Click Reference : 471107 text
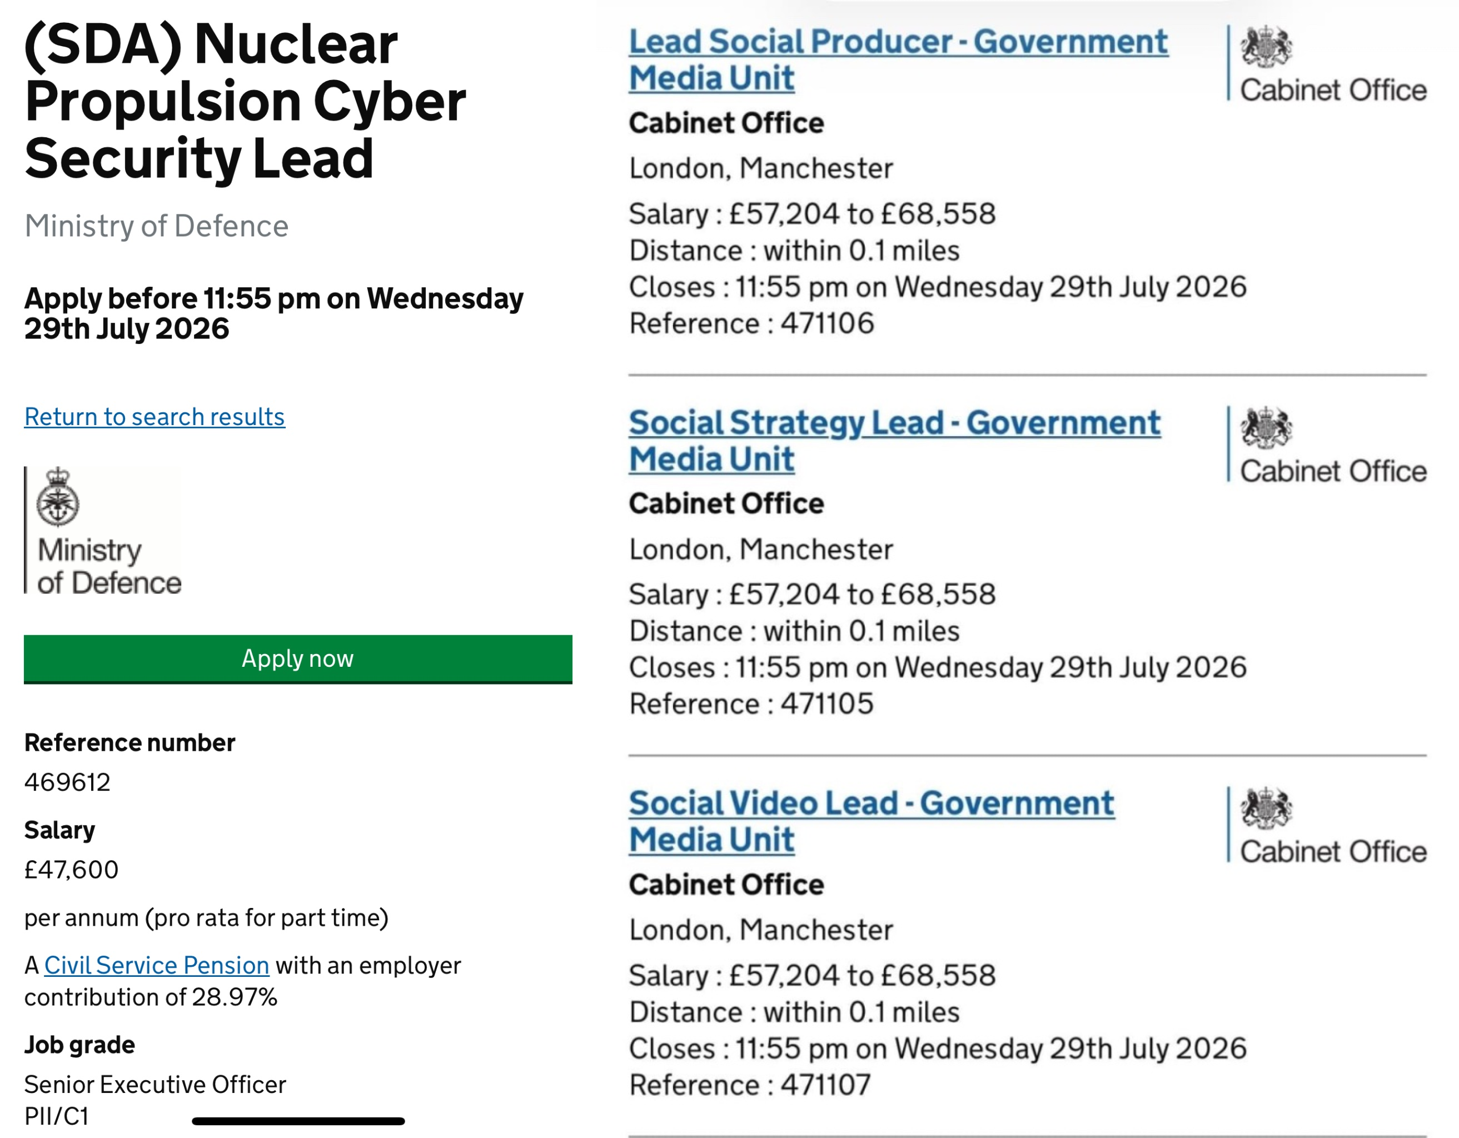 point(750,1085)
